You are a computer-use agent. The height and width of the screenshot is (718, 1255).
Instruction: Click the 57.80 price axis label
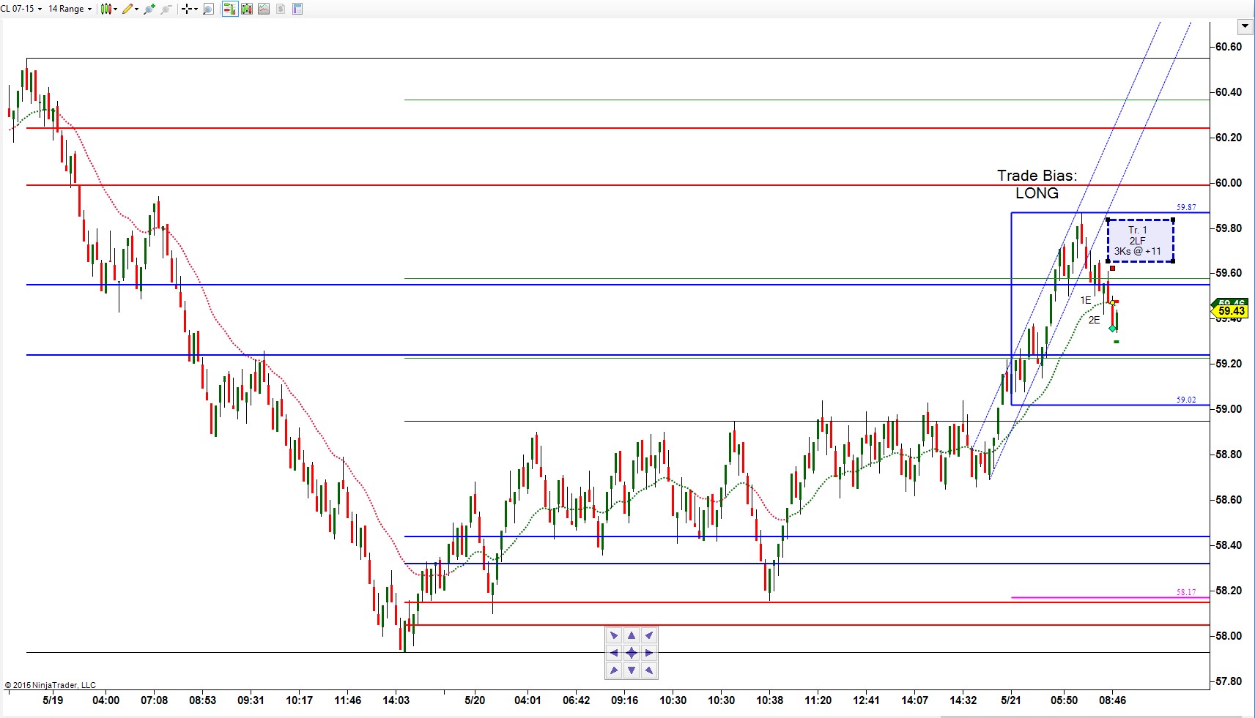[1229, 681]
